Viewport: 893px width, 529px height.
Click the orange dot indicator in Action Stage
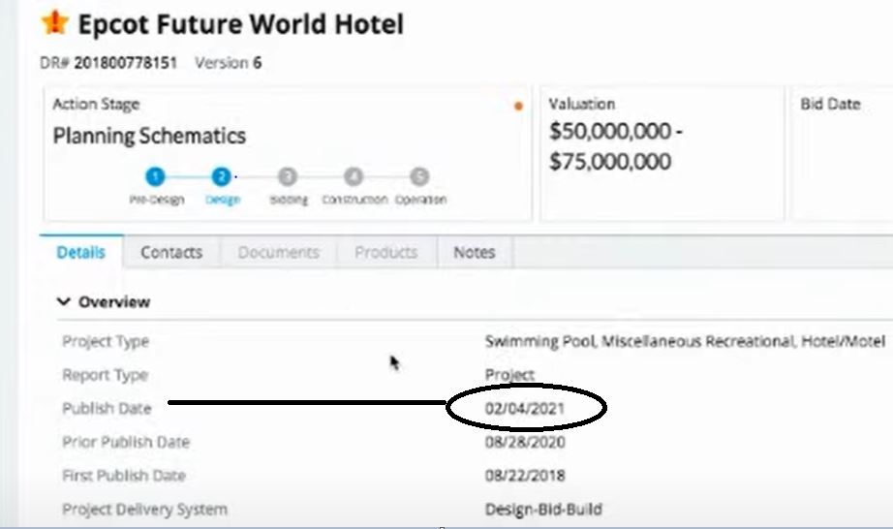518,106
